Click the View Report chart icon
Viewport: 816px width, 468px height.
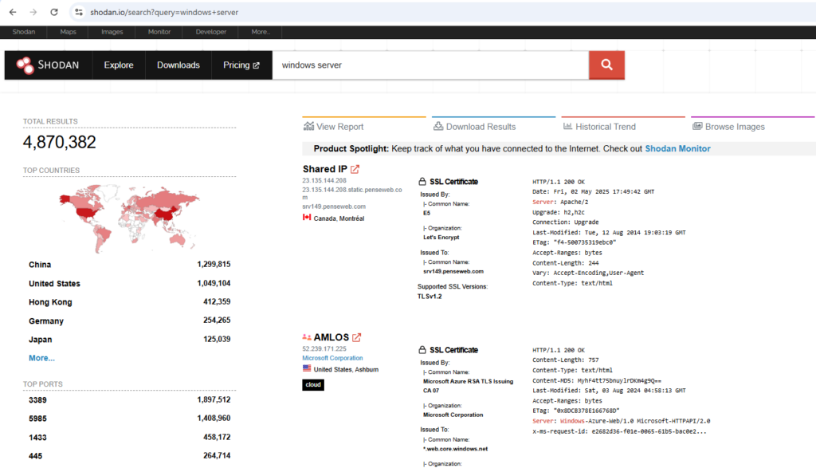point(308,126)
